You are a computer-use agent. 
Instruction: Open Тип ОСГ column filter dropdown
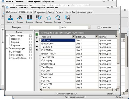point(116,37)
